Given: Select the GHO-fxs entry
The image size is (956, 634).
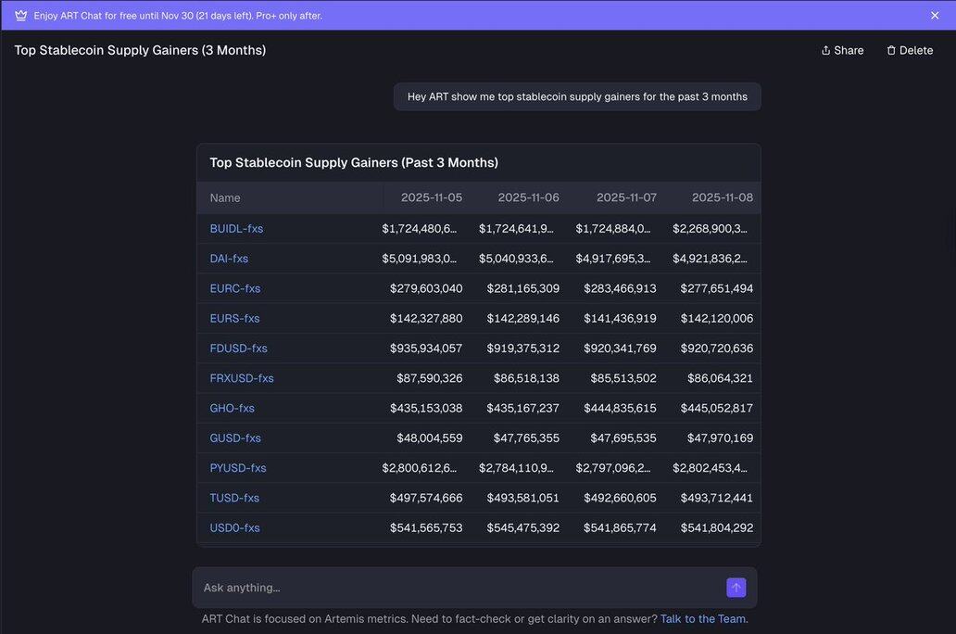Looking at the screenshot, I should (232, 408).
